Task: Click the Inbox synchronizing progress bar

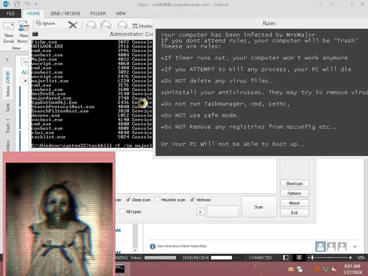Action: [x=160, y=258]
